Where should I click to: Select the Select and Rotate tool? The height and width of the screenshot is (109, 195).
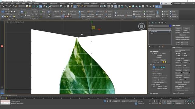pos(44,6)
